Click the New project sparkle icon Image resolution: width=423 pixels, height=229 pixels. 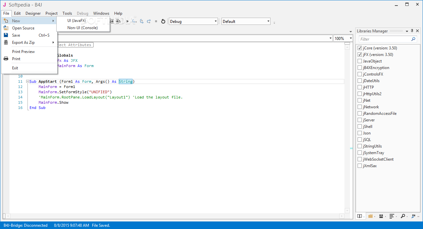6,21
